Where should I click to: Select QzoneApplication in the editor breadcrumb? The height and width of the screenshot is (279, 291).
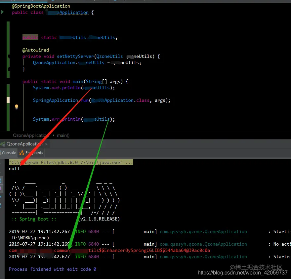point(31,136)
